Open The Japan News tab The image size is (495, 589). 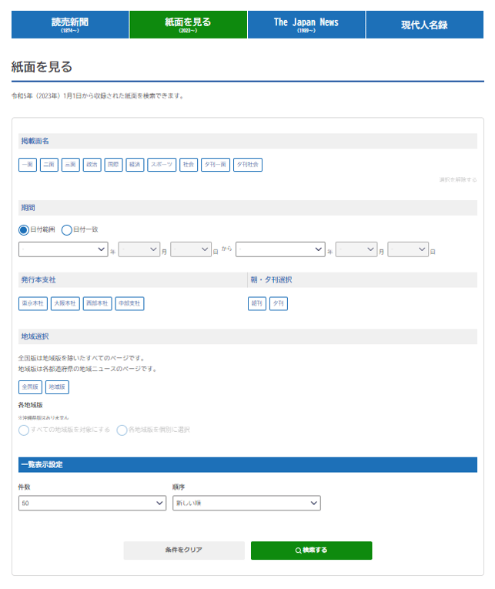306,25
